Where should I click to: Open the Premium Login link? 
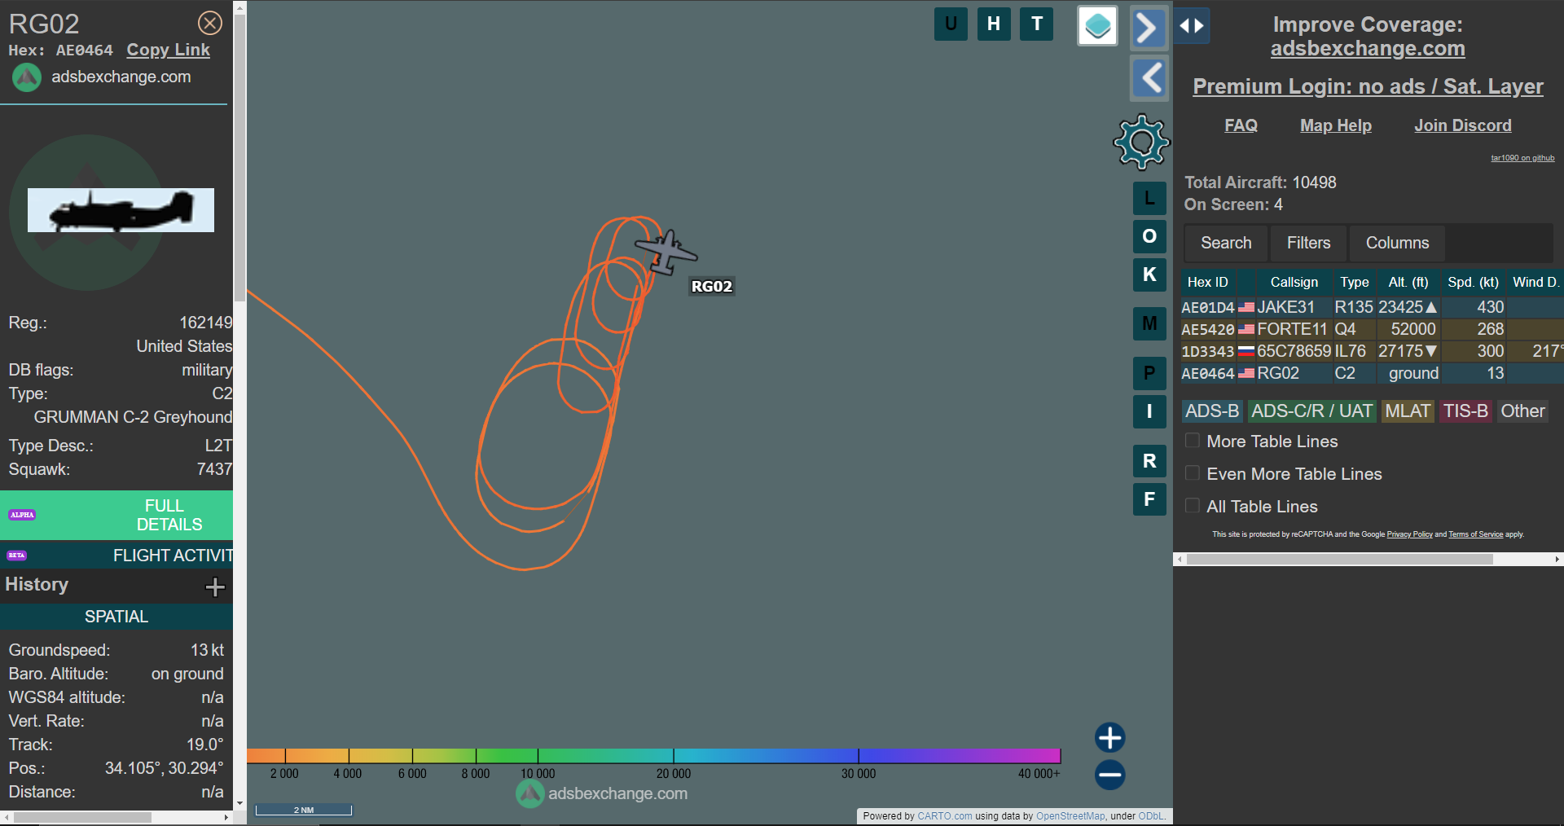[1368, 86]
